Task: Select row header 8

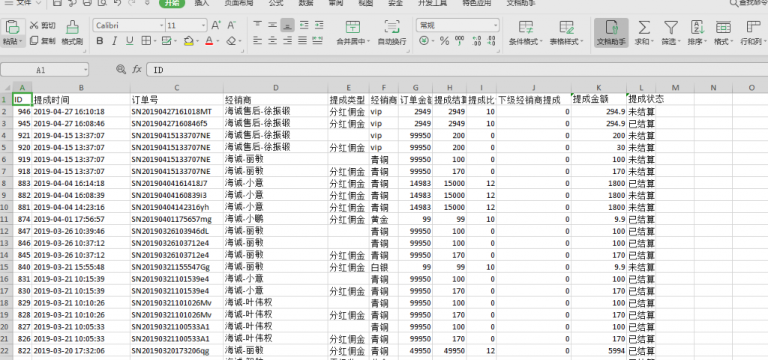Action: coord(6,183)
